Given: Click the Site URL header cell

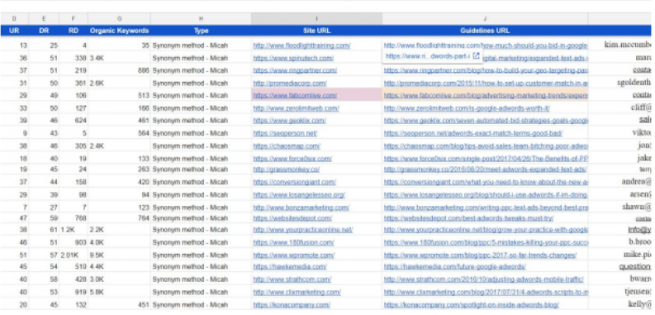Looking at the screenshot, I should coord(316,31).
